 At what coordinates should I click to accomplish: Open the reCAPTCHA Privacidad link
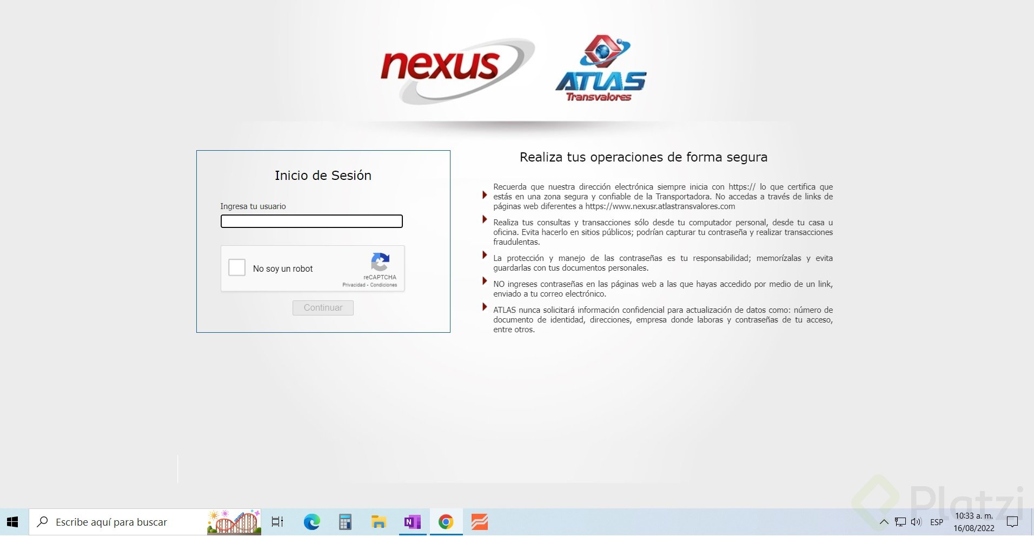click(354, 285)
